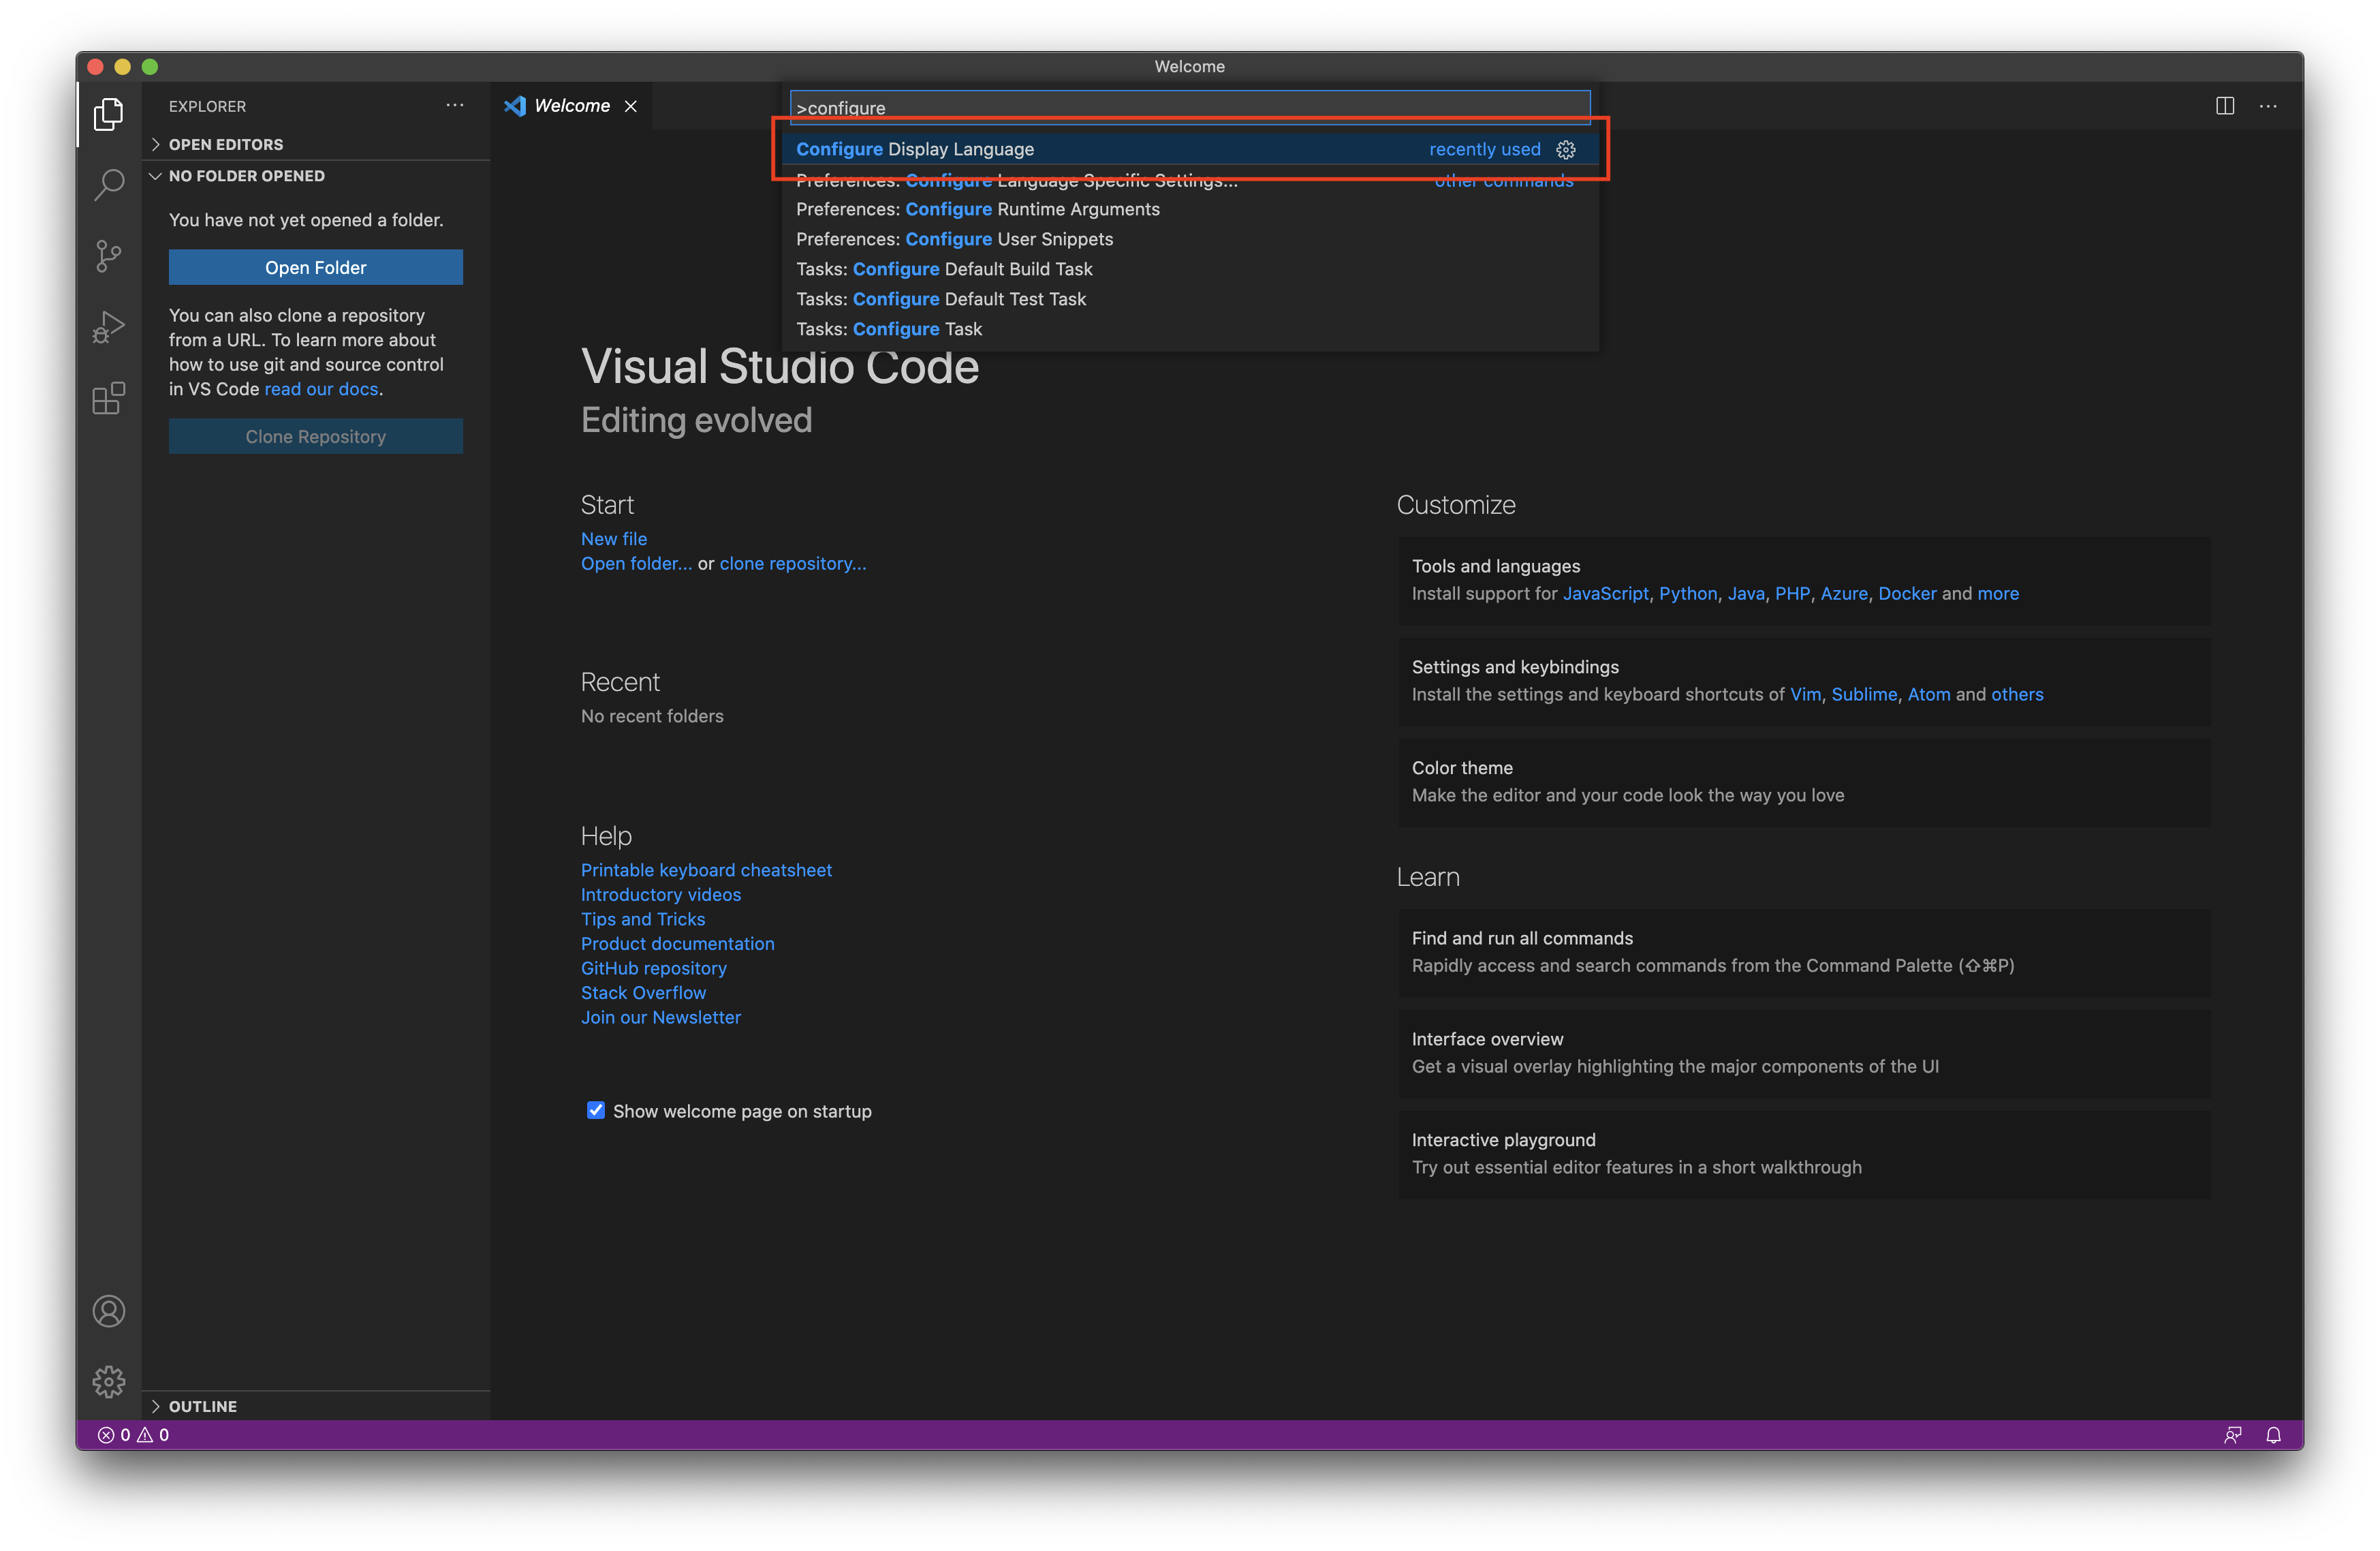Open the Color theme customize card
Image resolution: width=2380 pixels, height=1551 pixels.
(1804, 782)
